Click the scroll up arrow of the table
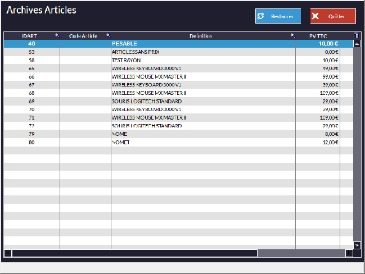The image size is (365, 274). click(x=357, y=43)
